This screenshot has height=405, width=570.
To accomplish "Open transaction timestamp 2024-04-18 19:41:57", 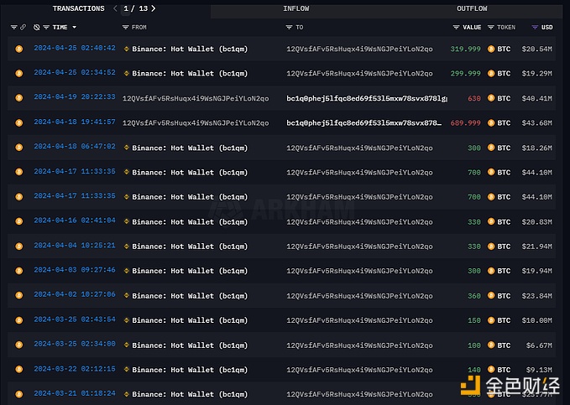I will (75, 122).
